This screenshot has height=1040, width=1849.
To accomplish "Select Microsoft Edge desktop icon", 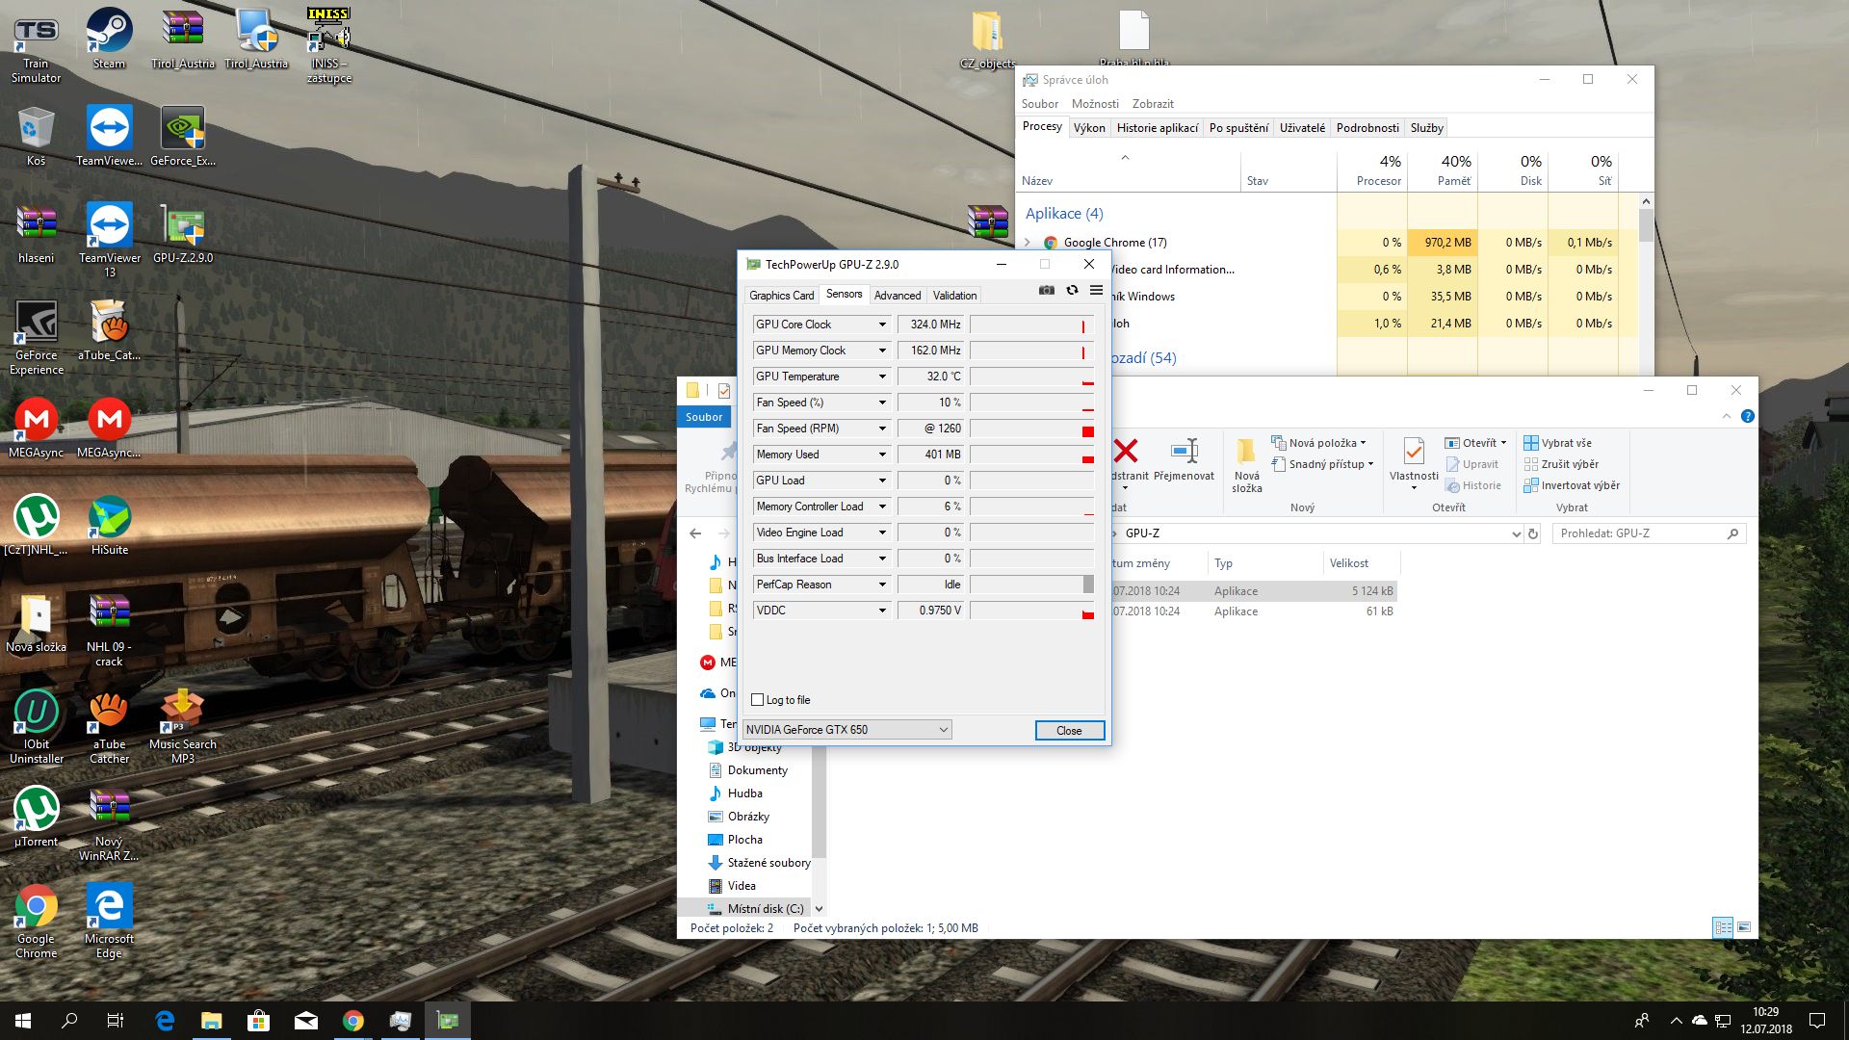I will [109, 921].
